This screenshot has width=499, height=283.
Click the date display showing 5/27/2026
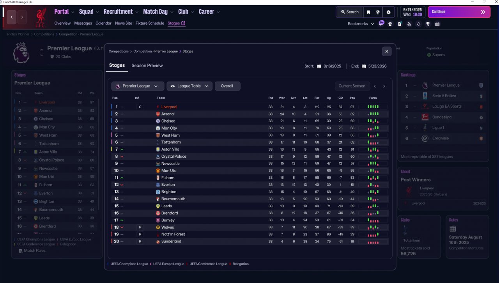coord(412,12)
